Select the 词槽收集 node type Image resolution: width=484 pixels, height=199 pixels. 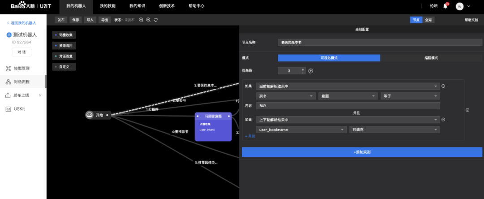[x=64, y=35]
